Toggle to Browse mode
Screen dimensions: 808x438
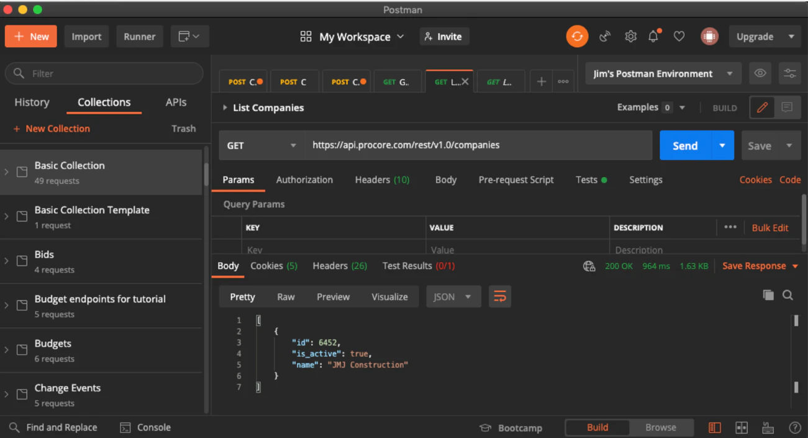coord(660,427)
